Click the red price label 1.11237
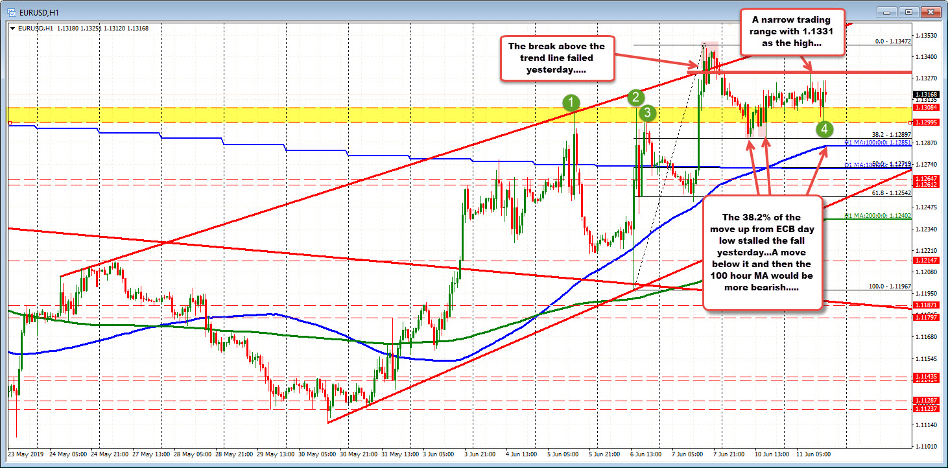This screenshot has width=948, height=468. point(925,409)
